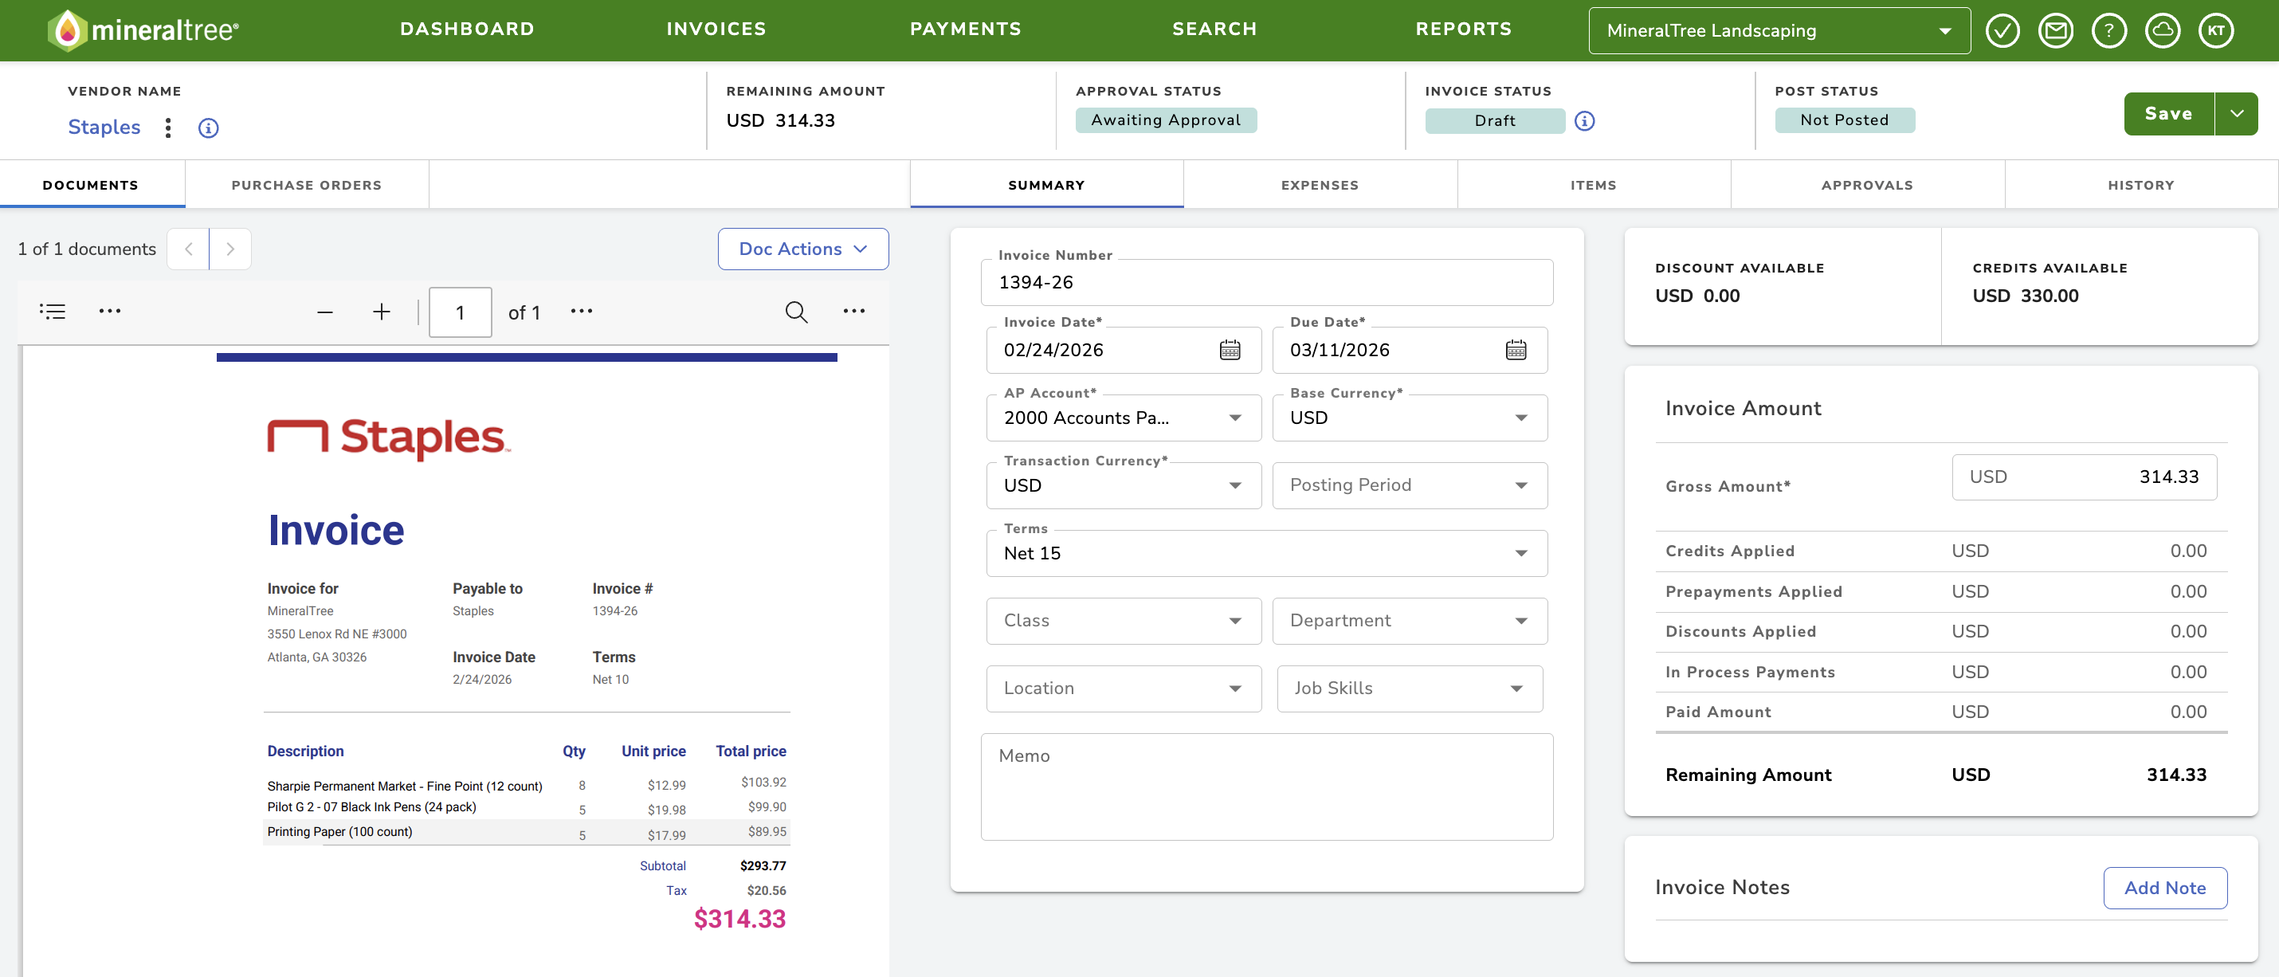Open the mail inbox icon
The image size is (2279, 977).
coord(2055,31)
